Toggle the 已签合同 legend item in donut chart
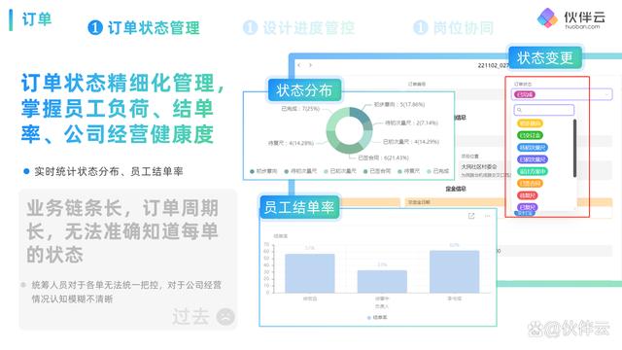Viewport: 622px width, 350px height. [377, 171]
